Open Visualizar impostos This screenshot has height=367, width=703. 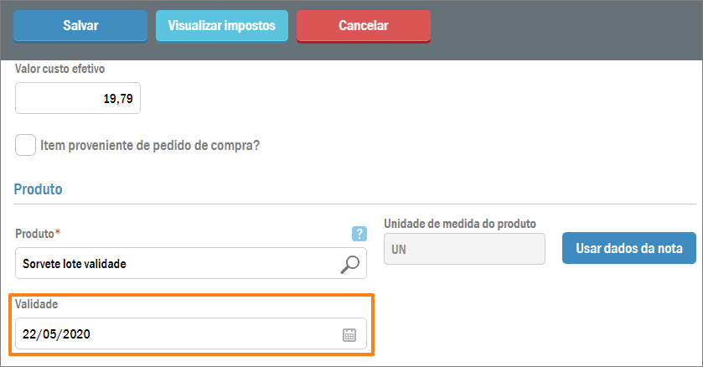point(221,26)
